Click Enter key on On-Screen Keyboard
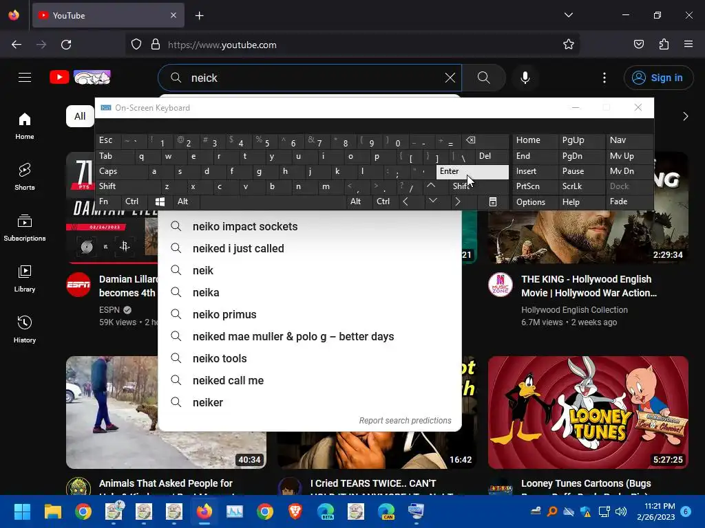Screen dimensions: 705x528 tap(472, 171)
